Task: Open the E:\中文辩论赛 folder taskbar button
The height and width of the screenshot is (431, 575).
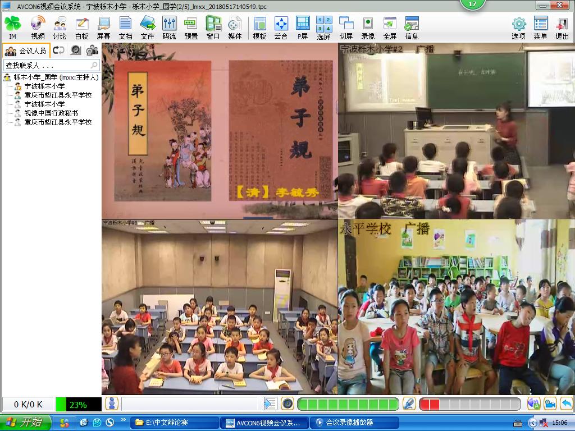Action: coord(175,423)
